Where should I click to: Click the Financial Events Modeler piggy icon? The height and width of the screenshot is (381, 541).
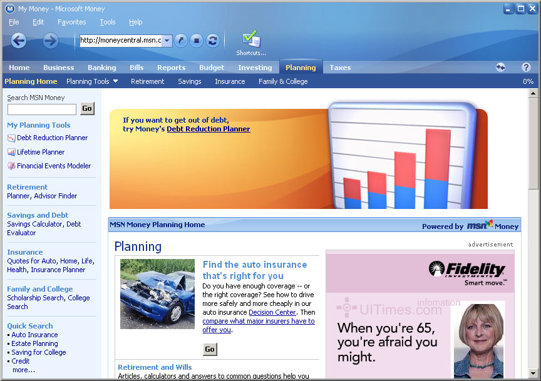point(11,166)
